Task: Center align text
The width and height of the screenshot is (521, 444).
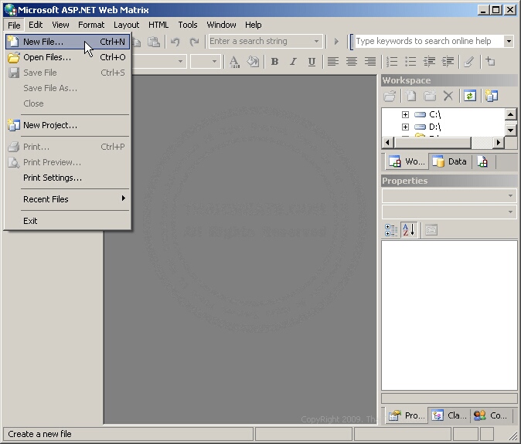Action: (x=352, y=62)
